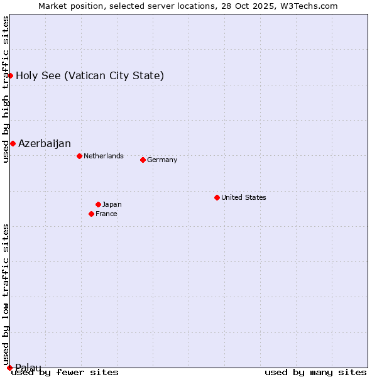Image resolution: width=377 pixels, height=377 pixels.
Task: Click the Netherlands text label
Action: (x=104, y=156)
